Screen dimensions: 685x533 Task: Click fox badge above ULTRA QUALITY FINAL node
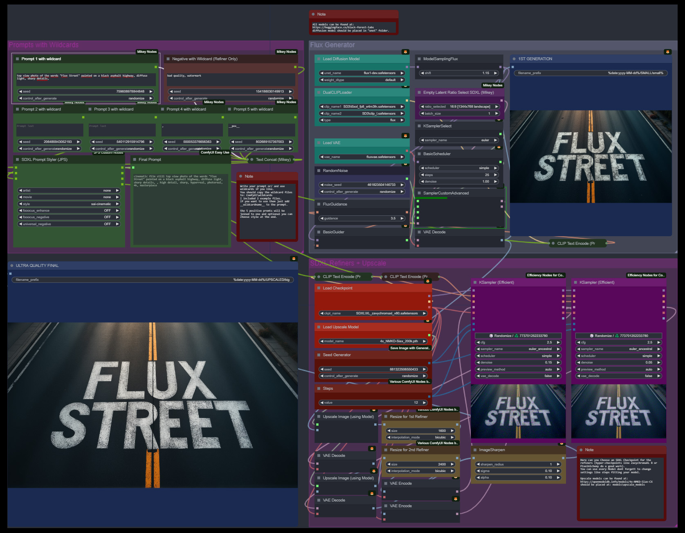pos(294,259)
